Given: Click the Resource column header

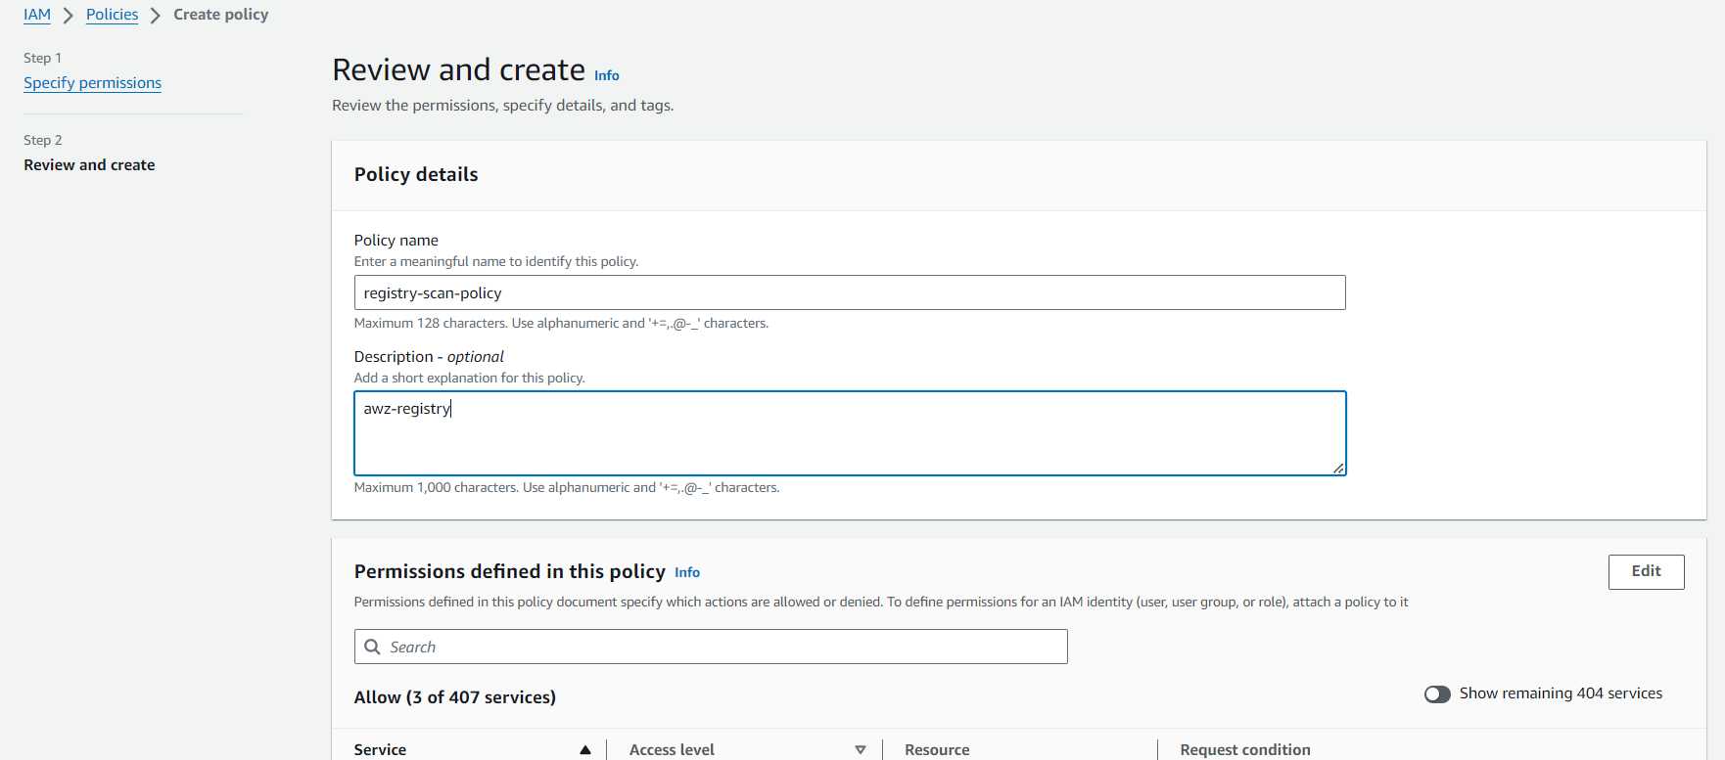Looking at the screenshot, I should pos(937,749).
